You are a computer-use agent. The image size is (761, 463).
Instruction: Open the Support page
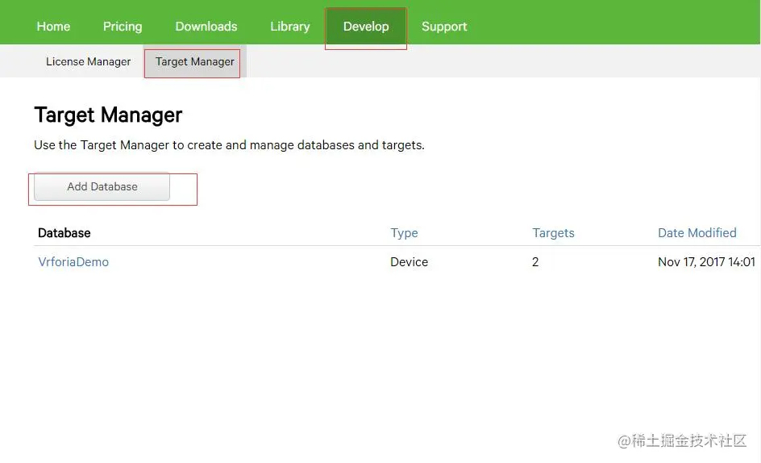444,27
